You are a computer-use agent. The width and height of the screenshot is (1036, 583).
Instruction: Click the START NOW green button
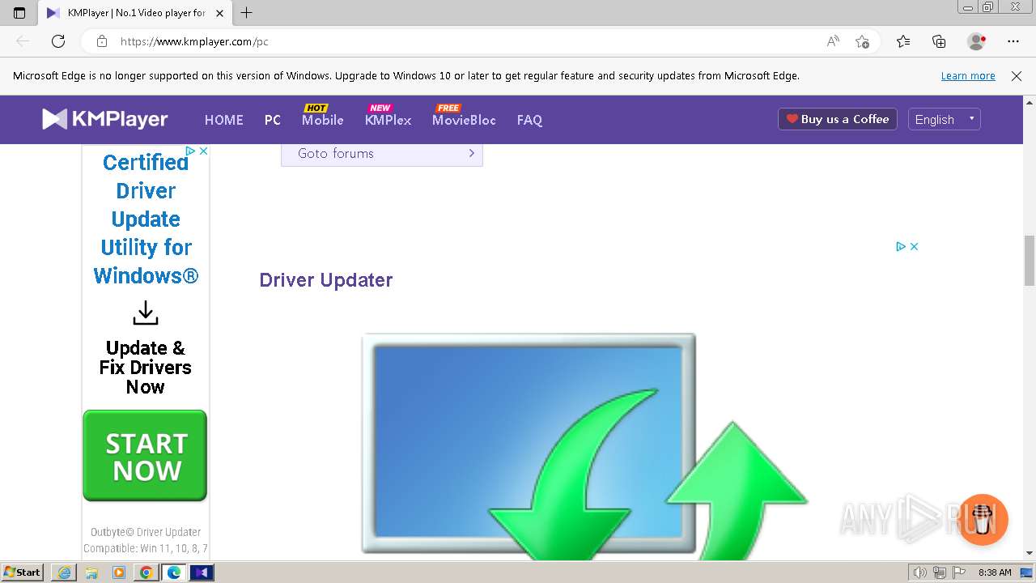pyautogui.click(x=145, y=456)
